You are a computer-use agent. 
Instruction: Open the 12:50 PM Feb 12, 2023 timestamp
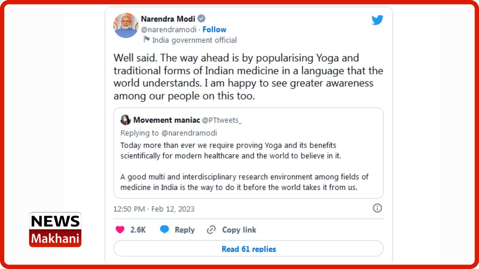(154, 209)
